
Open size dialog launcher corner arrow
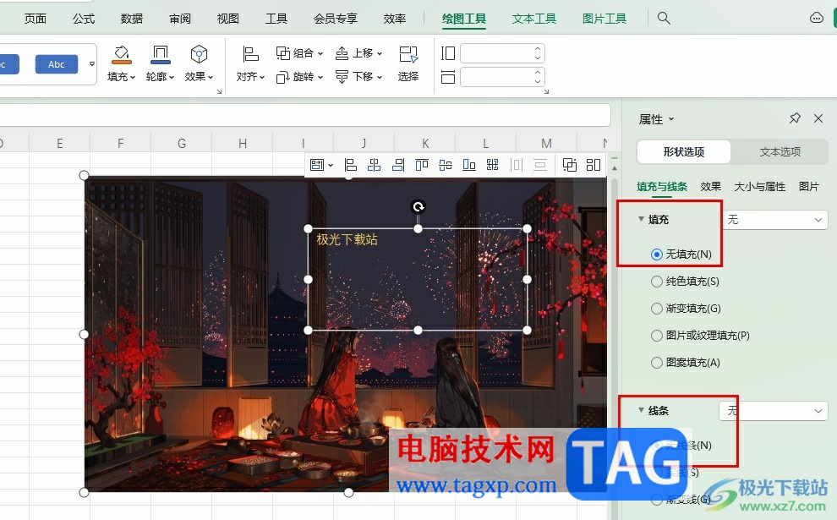(546, 92)
